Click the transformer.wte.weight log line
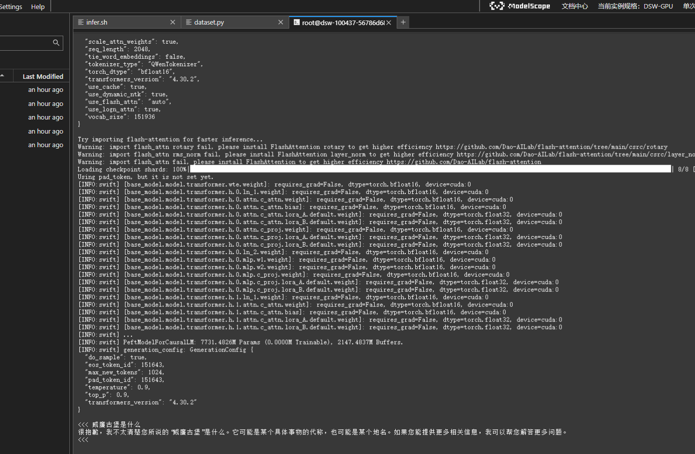Screen dimensions: 695x454 tap(275, 185)
